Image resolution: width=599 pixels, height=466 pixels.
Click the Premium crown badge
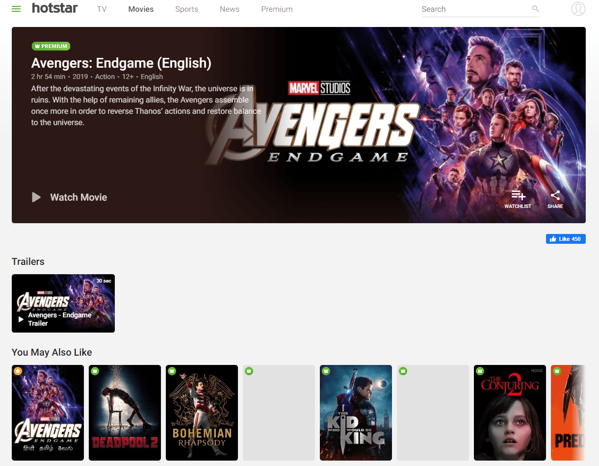[x=51, y=46]
